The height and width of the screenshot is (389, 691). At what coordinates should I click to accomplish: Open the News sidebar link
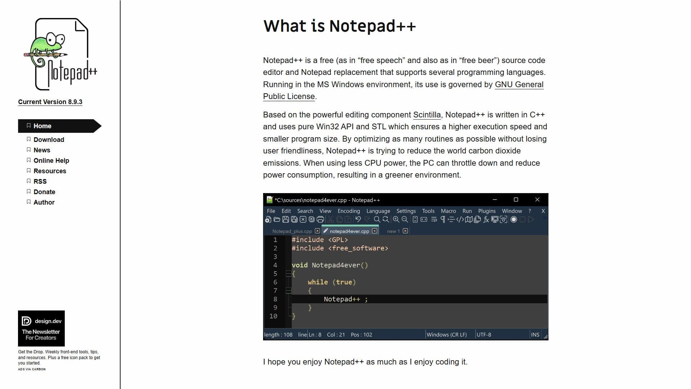coord(42,150)
